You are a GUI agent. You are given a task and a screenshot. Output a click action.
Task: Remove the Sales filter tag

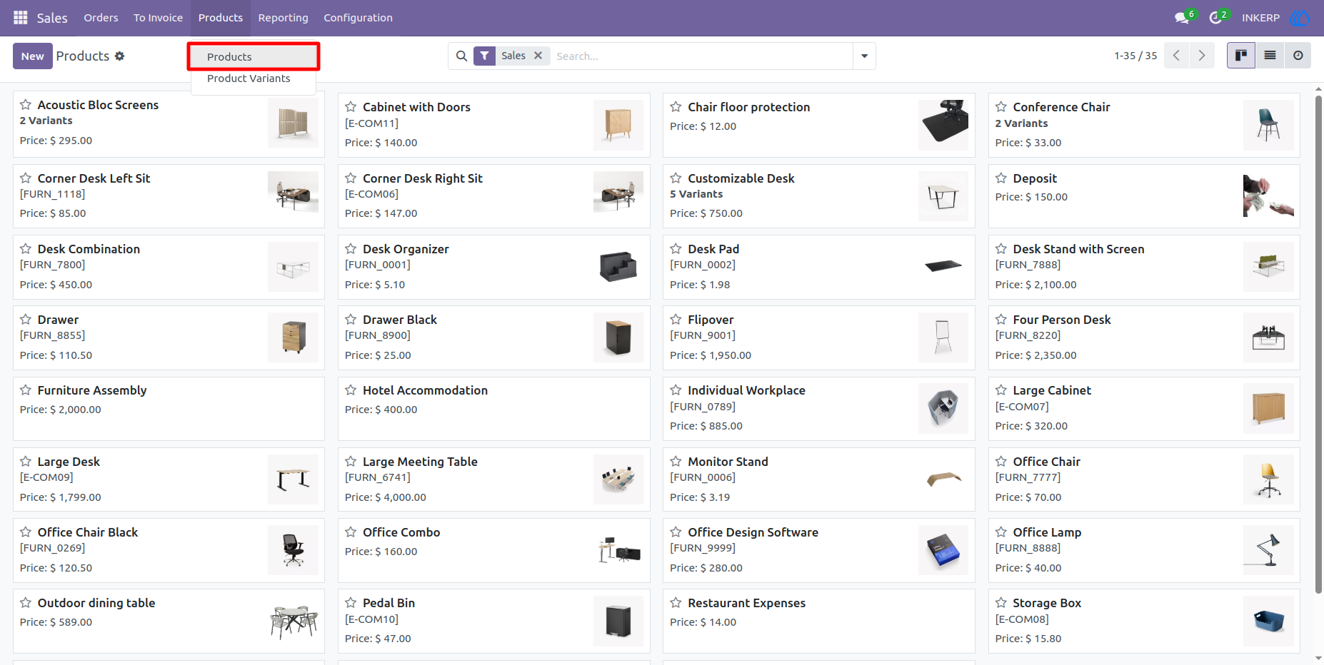tap(538, 56)
